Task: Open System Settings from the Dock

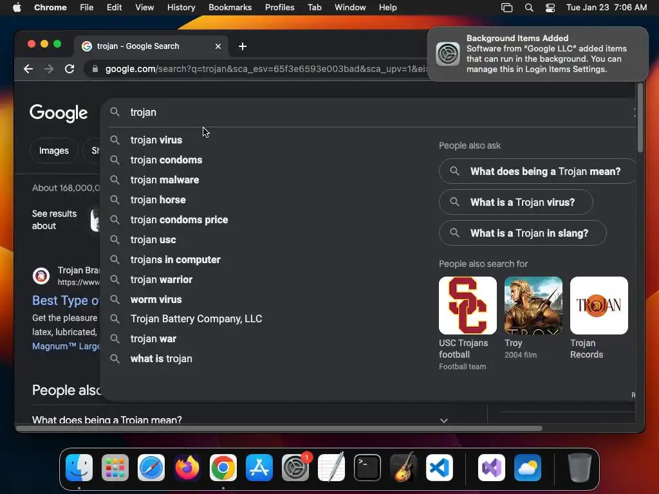Action: coord(295,468)
